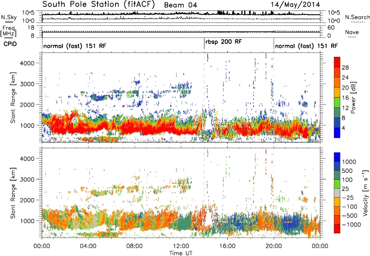Screen dimensions: 370x256
Task: Click the '28' label on Power color bar
Action: 345,67
